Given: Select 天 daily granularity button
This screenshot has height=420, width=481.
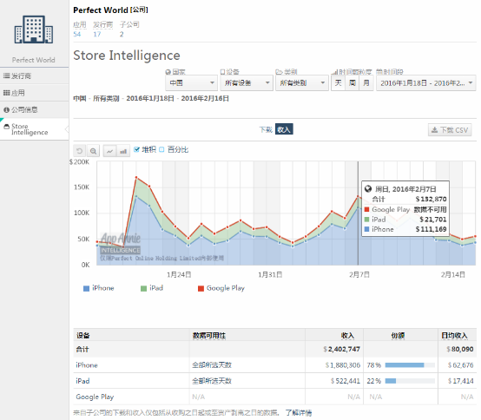Looking at the screenshot, I should pos(338,83).
